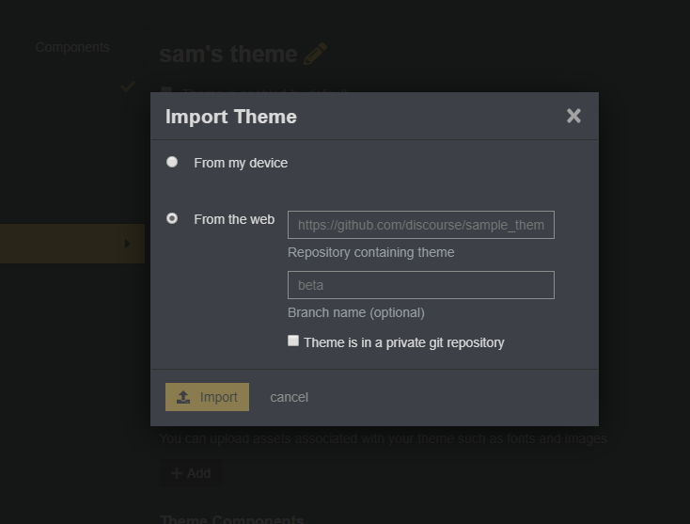Click the 'sam's theme' title heading

(227, 55)
